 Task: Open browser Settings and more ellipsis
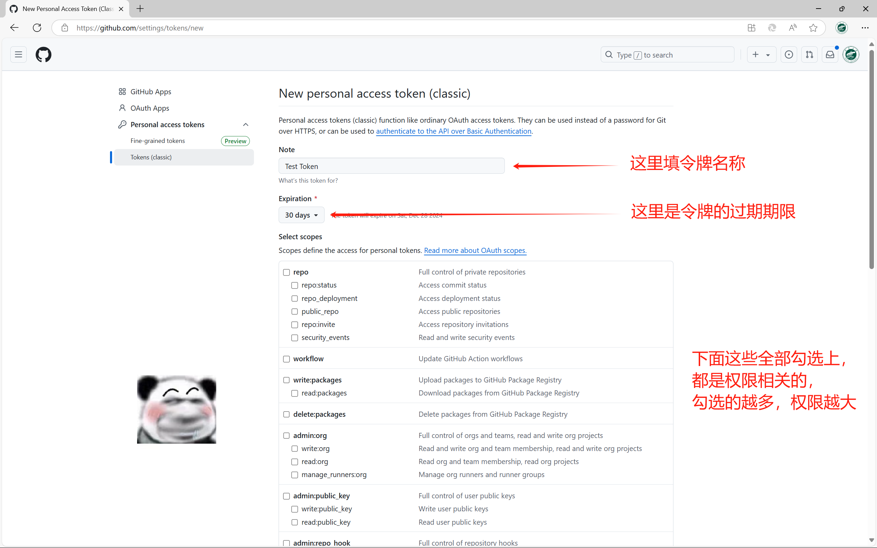pos(865,28)
